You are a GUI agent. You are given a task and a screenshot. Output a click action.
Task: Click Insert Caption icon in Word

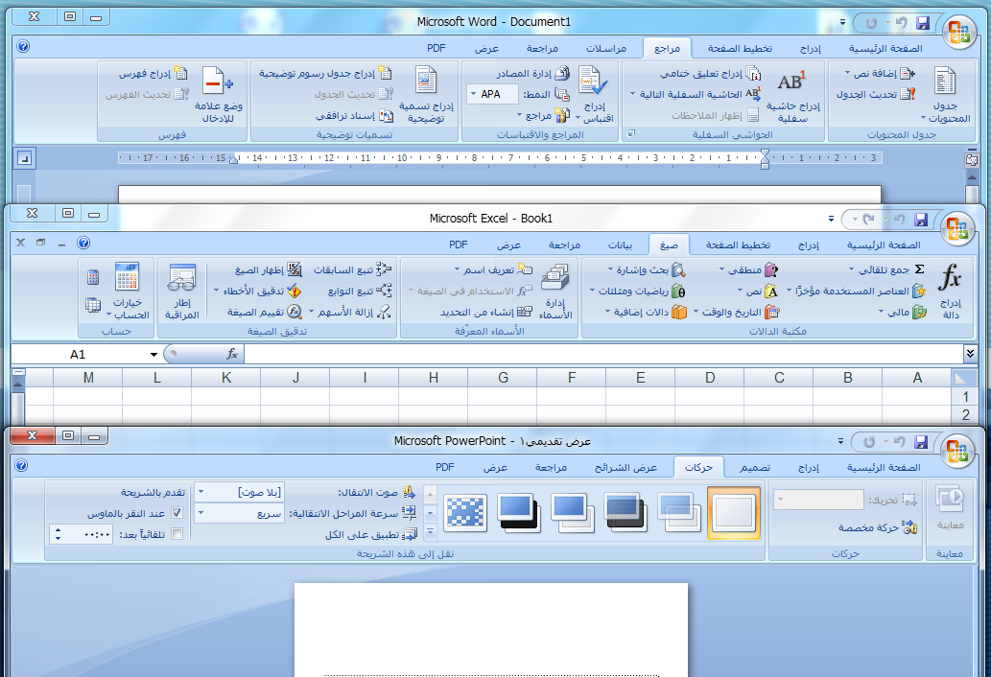pos(426,81)
